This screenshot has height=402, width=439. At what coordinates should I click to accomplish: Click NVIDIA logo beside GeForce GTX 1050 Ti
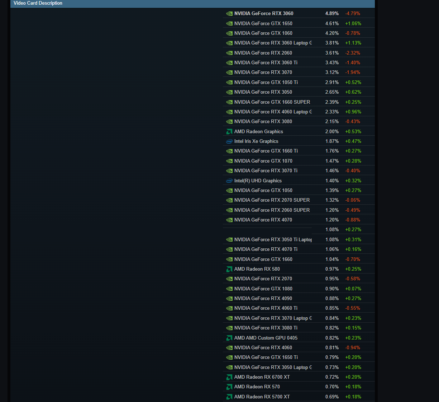[229, 83]
